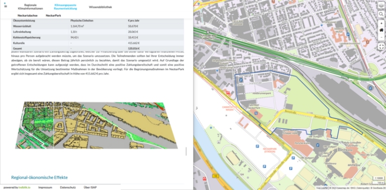Open the Über ISAP link

pyautogui.click(x=90, y=187)
